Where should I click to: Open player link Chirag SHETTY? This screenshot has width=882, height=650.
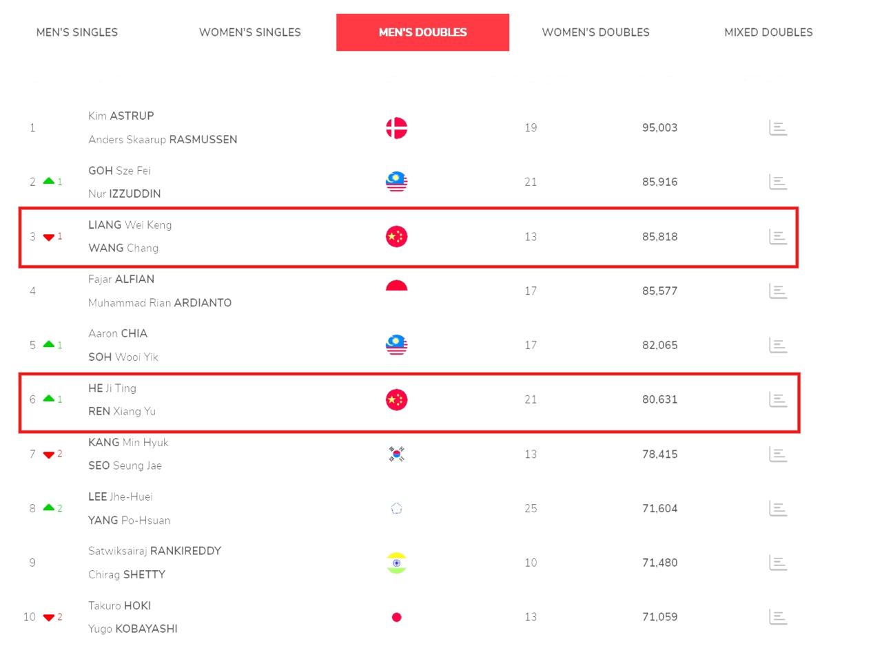click(x=127, y=574)
